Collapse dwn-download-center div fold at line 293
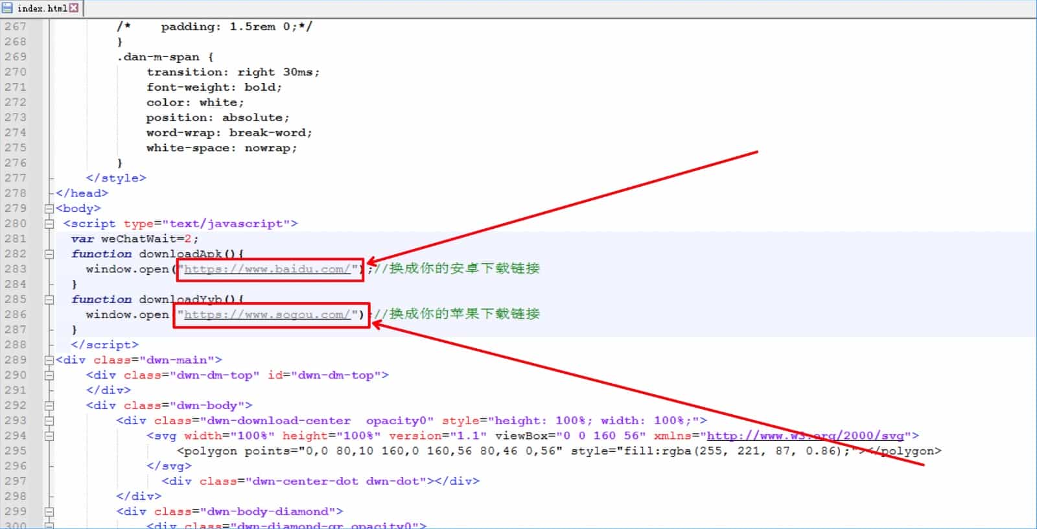This screenshot has height=529, width=1037. click(49, 421)
